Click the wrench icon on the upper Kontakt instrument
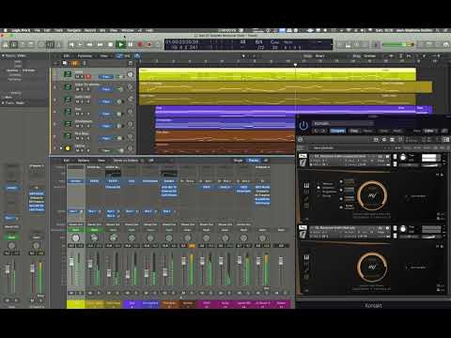Image resolution: width=451 pixels, height=338 pixels. click(303, 162)
